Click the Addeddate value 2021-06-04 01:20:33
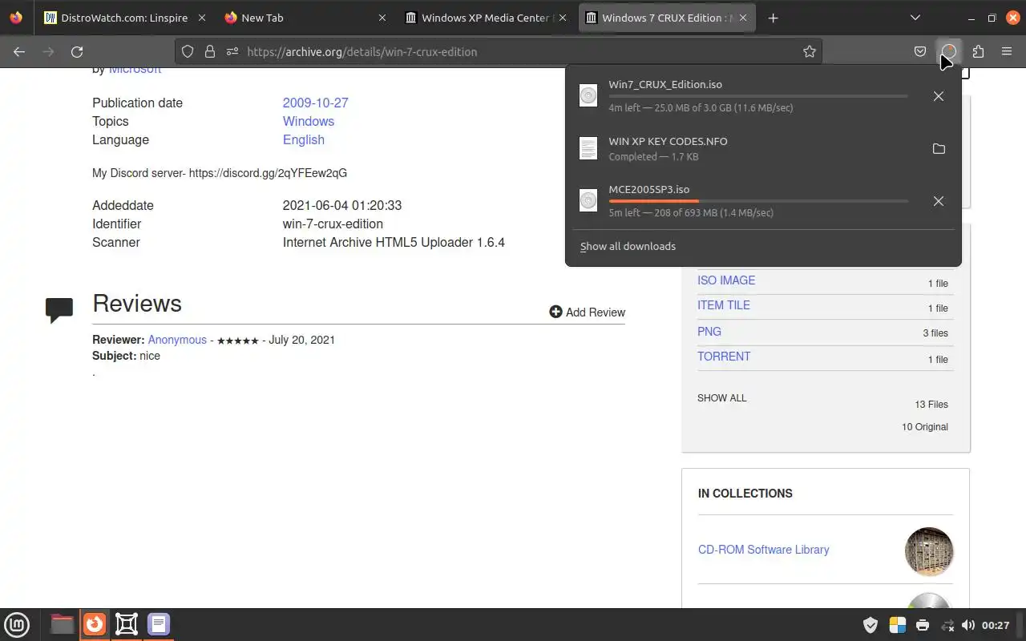The image size is (1026, 641). [x=342, y=205]
